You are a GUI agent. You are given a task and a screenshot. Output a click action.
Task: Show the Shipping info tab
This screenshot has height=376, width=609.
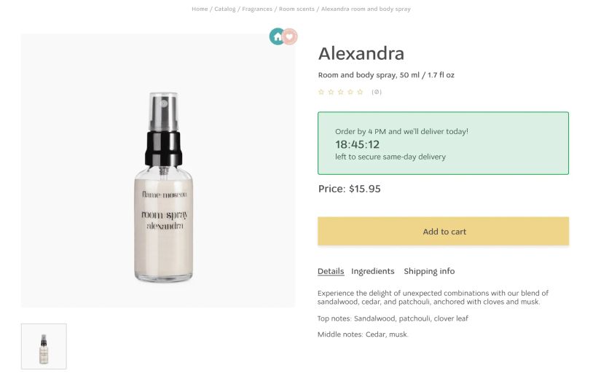click(x=429, y=271)
